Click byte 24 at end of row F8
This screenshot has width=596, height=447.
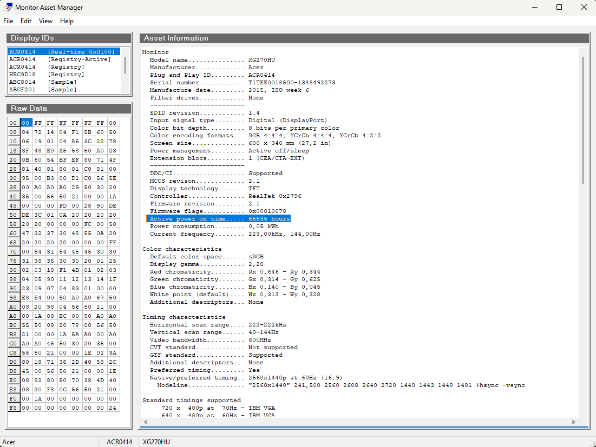pos(113,408)
